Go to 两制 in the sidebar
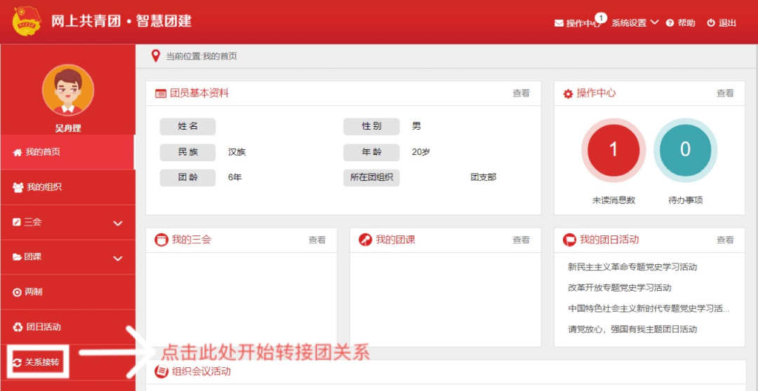The height and width of the screenshot is (391, 758). (x=34, y=291)
